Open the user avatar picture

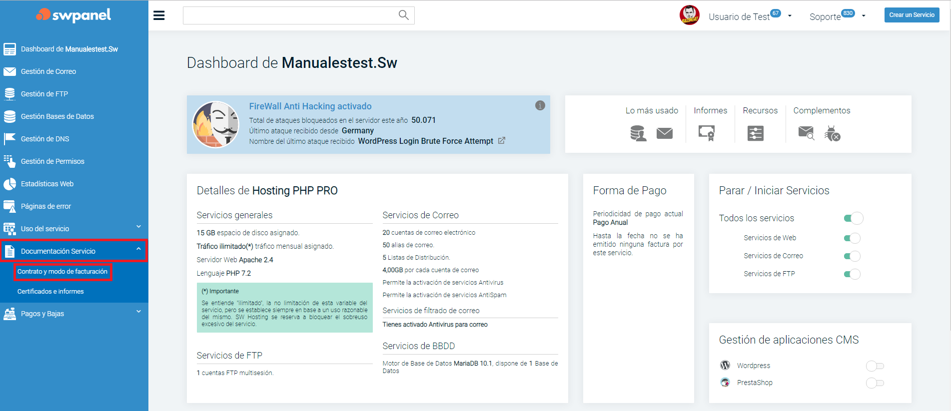[x=689, y=15]
